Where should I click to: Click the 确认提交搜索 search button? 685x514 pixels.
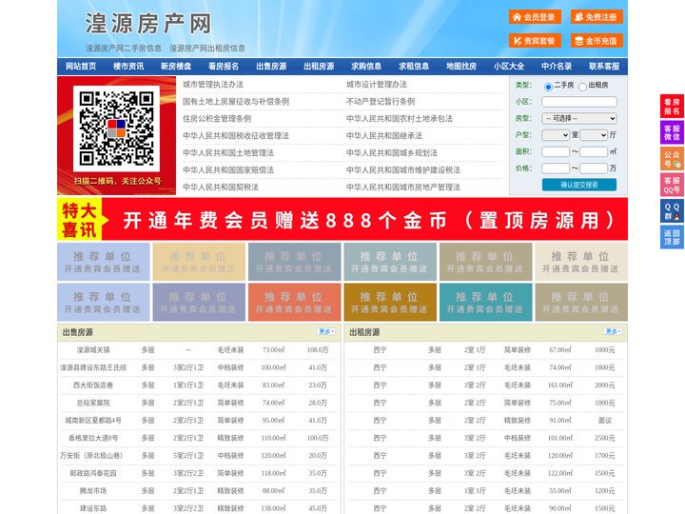click(x=579, y=185)
